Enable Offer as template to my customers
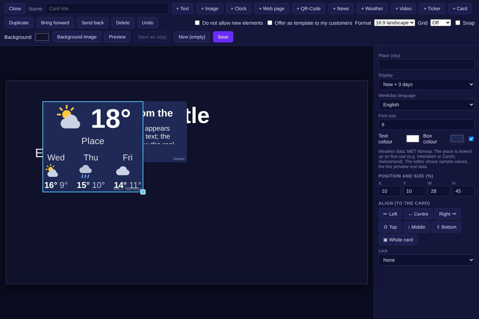479x319 pixels. [x=270, y=23]
